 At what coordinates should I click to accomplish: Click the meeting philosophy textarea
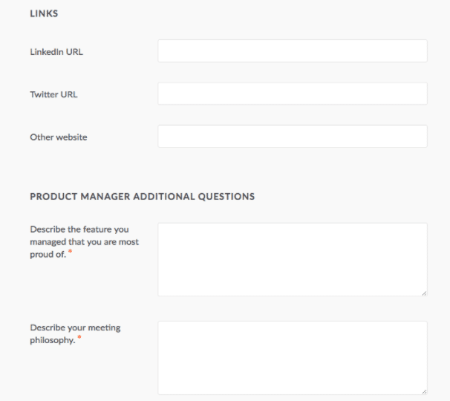pos(293,358)
